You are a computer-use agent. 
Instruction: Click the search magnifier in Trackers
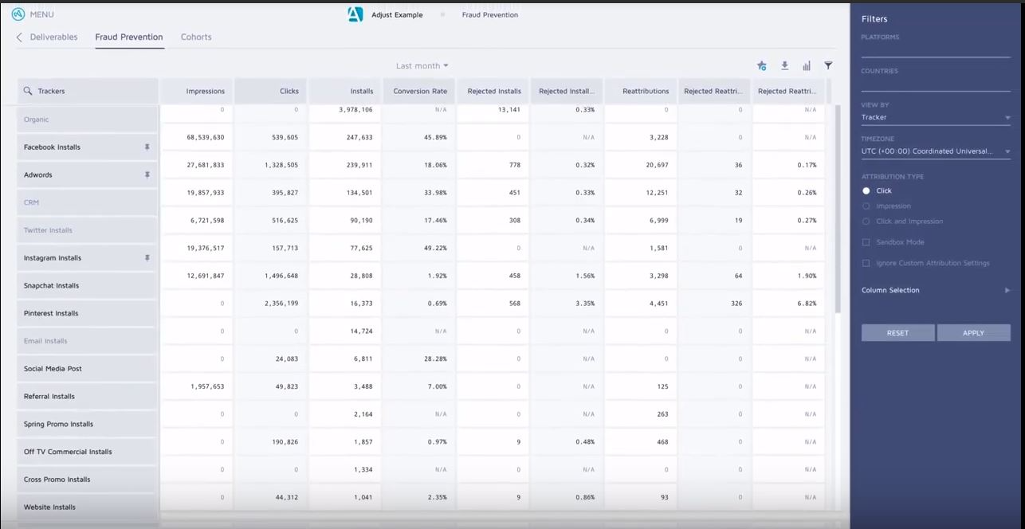(x=28, y=91)
